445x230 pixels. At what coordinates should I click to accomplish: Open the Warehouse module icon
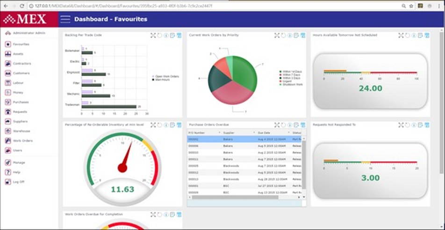point(7,131)
